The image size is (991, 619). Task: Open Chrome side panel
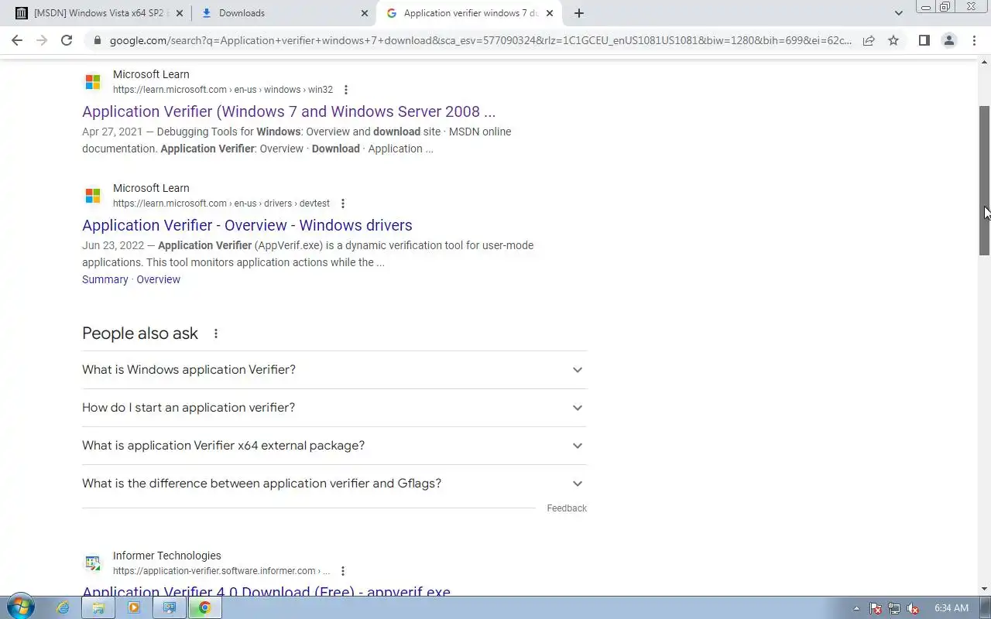[924, 40]
